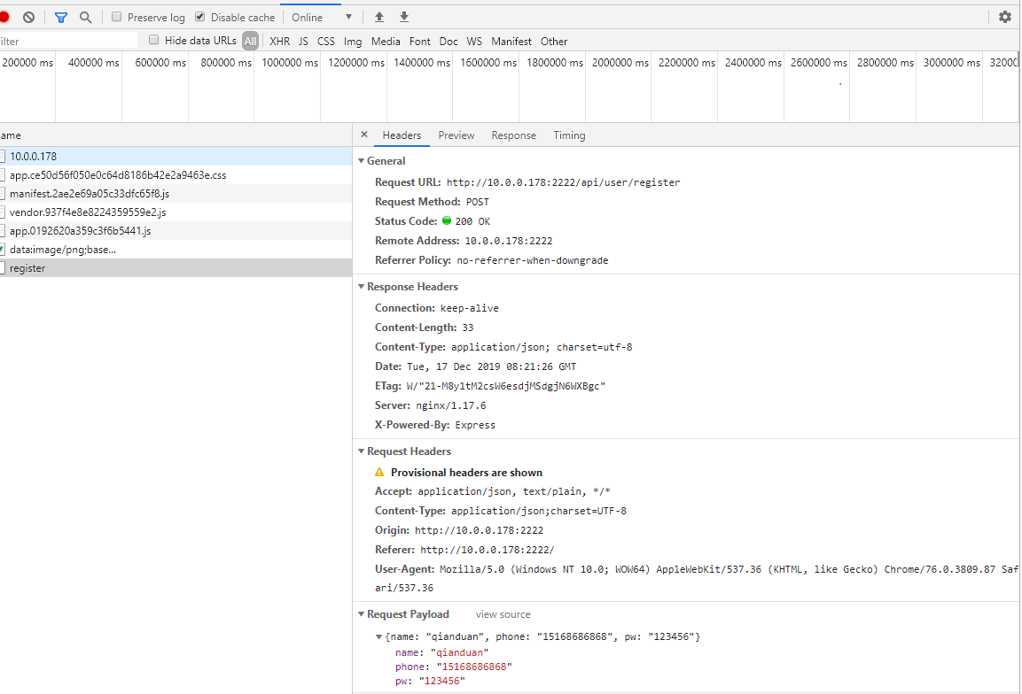
Task: Open the Online throttling dropdown
Action: click(x=322, y=18)
